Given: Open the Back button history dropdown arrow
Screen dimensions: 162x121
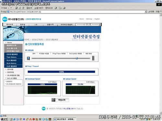Looking at the screenshot, I should (8, 8).
